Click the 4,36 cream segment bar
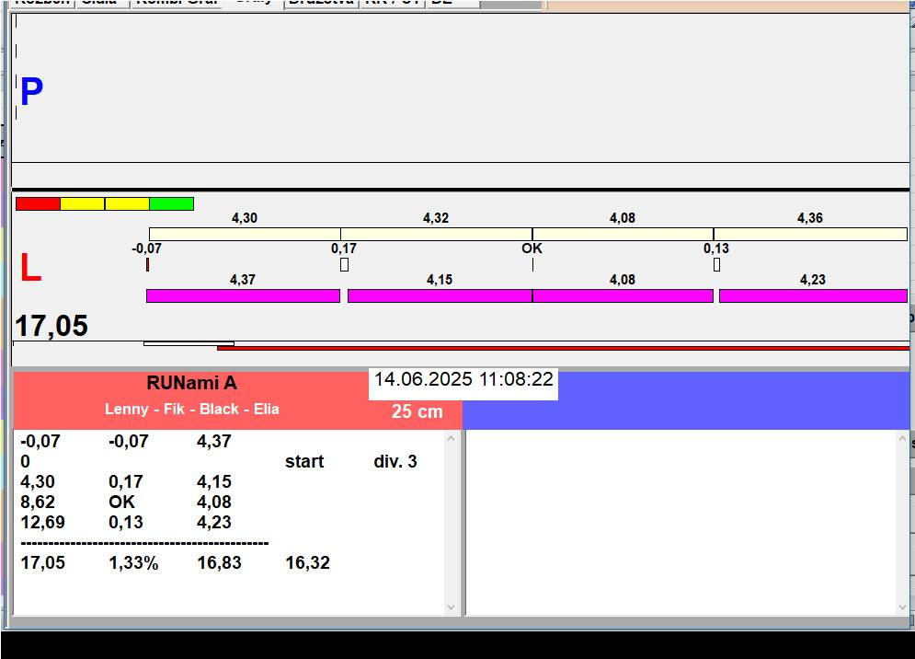 click(x=810, y=235)
